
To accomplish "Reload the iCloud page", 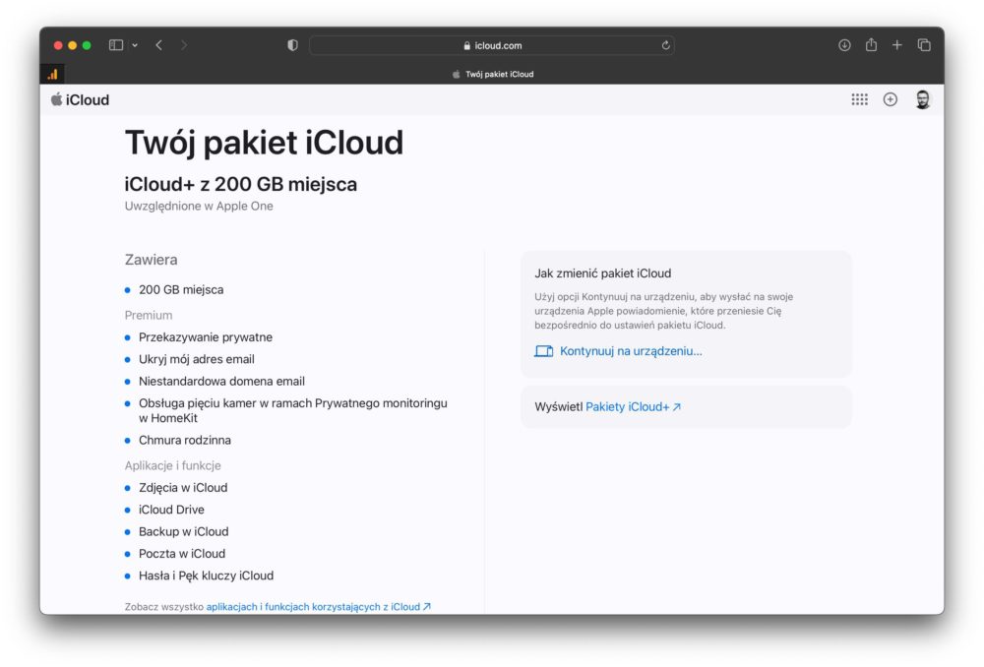I will 665,45.
